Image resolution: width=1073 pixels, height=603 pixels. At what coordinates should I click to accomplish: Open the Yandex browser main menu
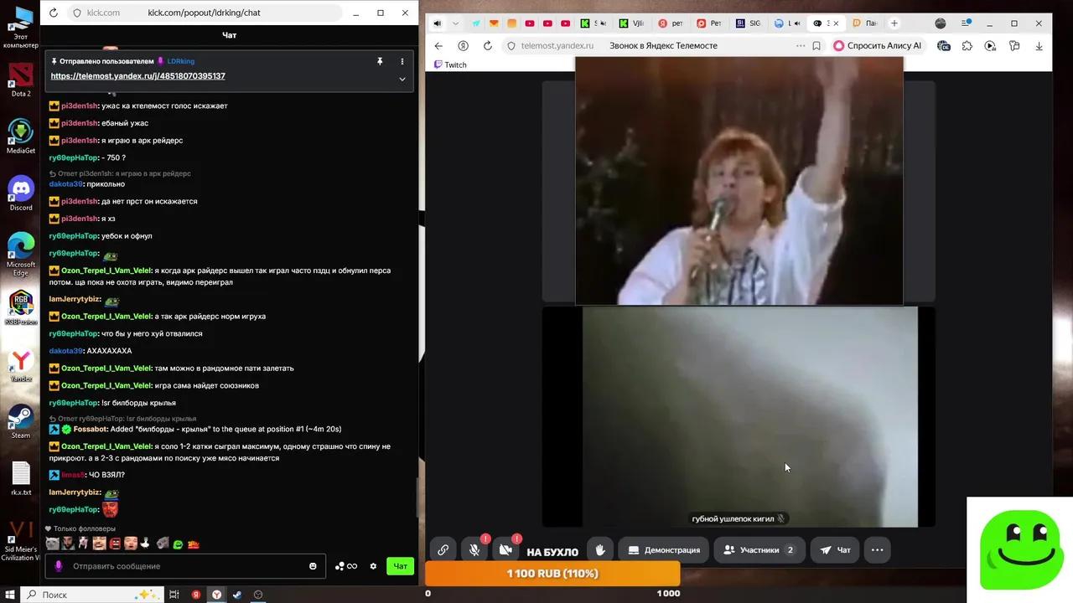point(966,23)
